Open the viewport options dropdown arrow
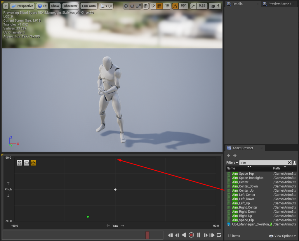 [x=6, y=6]
